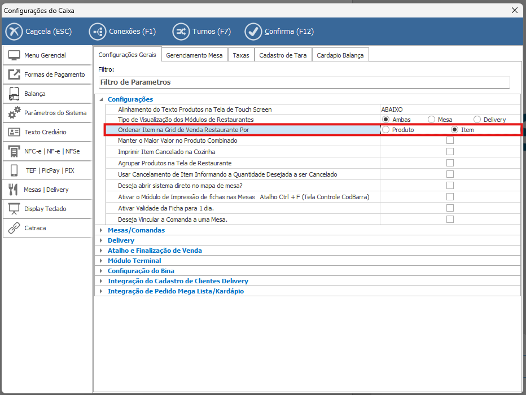Open Parâmetros do Sistema gears icon
This screenshot has height=395, width=526.
tap(15, 113)
